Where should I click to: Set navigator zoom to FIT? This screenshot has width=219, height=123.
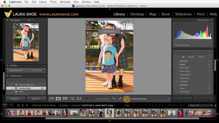29,20
